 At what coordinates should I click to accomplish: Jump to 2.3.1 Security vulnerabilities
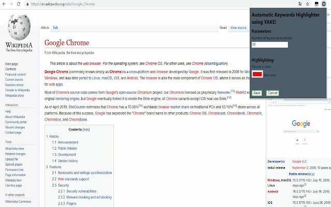coord(77,191)
